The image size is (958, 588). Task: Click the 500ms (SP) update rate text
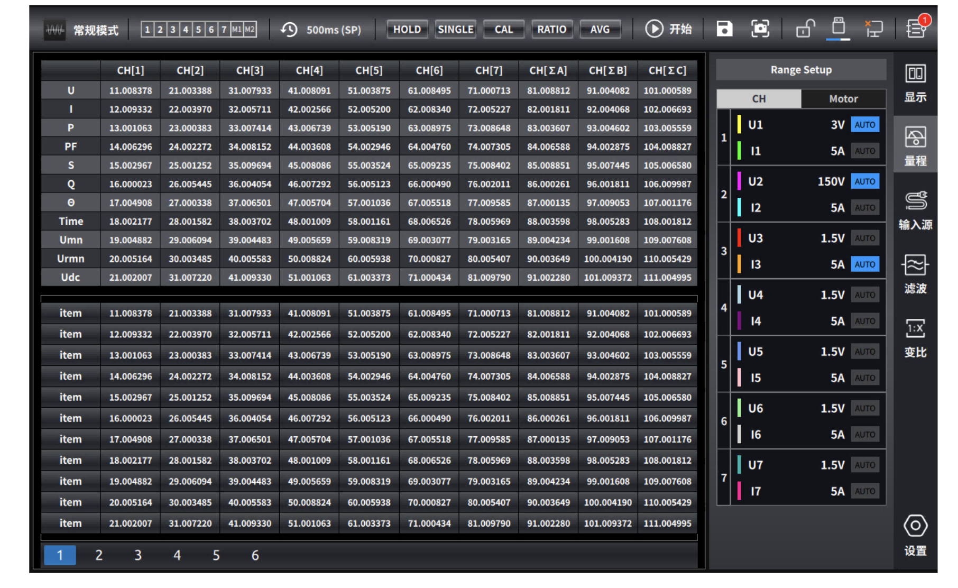click(x=334, y=30)
